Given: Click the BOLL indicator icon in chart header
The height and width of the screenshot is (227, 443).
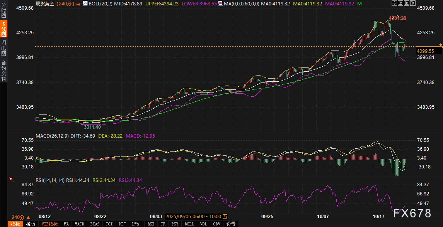Looking at the screenshot, I should [85, 3].
